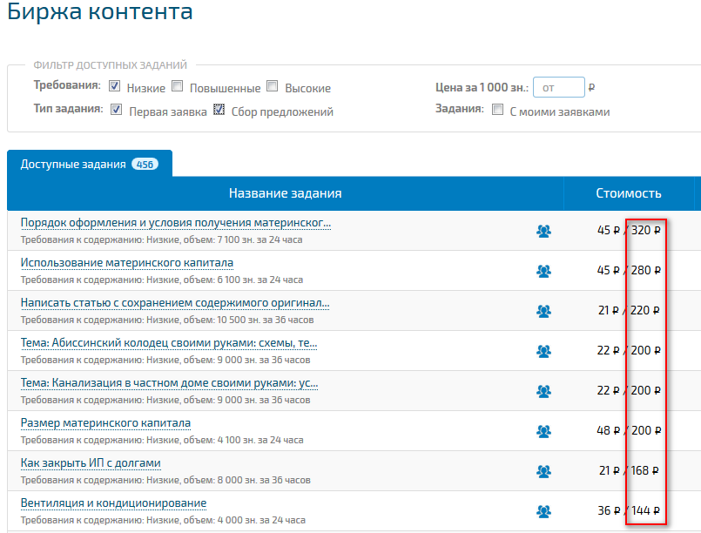Viewport: 701px width, 533px height.
Task: Click price '45 ₽ / 280 ₽'
Action: (x=629, y=271)
